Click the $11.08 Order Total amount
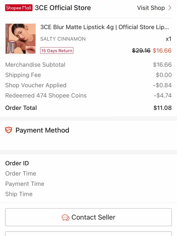Screen dimensions: 177x236 pyautogui.click(x=162, y=108)
